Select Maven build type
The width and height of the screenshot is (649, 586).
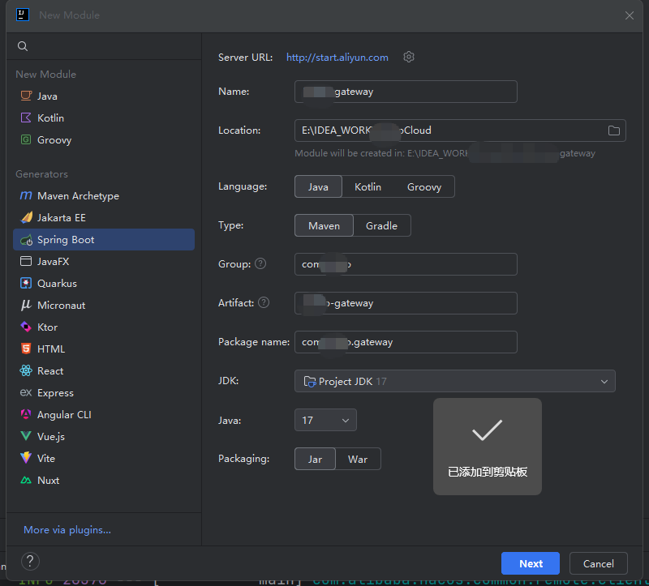(x=324, y=225)
